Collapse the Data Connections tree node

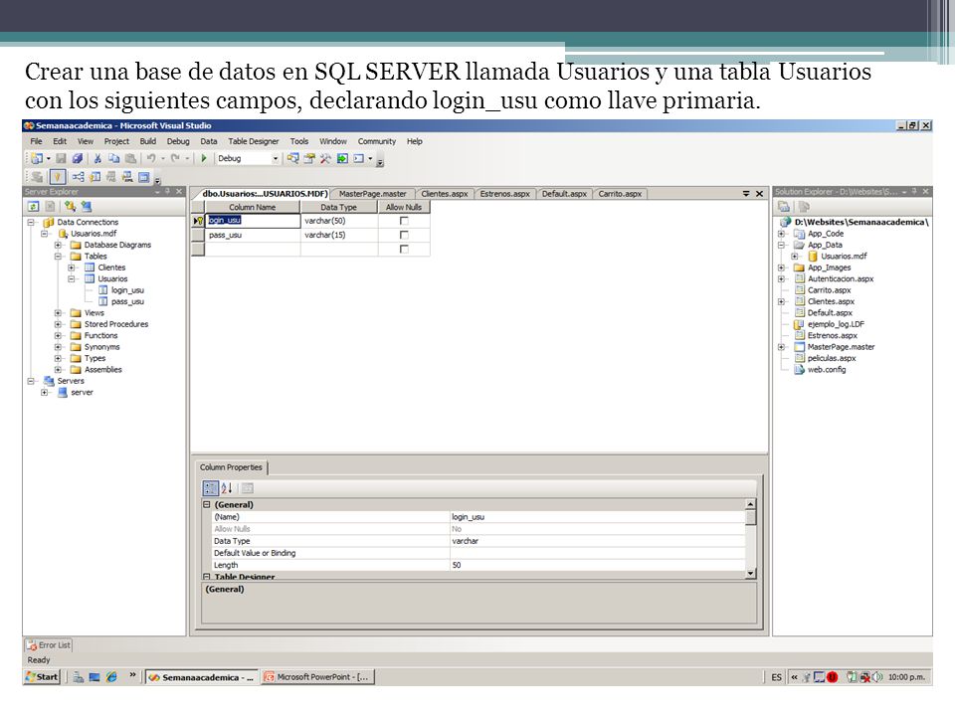click(31, 222)
